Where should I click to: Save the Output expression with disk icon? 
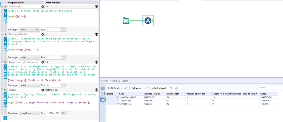pyautogui.click(x=6, y=105)
